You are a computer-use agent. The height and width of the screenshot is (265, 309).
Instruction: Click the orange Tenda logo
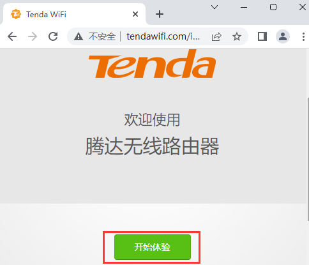pos(153,64)
